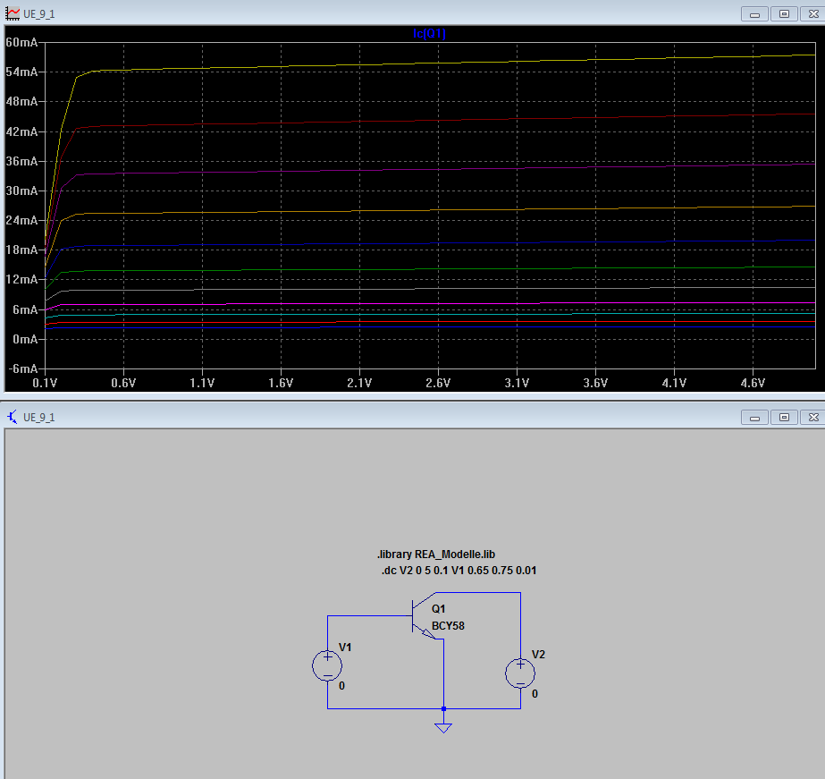Click the 2.1V x-axis label

(359, 383)
